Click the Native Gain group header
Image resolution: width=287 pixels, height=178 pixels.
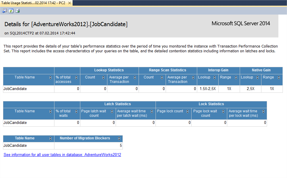click(x=261, y=70)
